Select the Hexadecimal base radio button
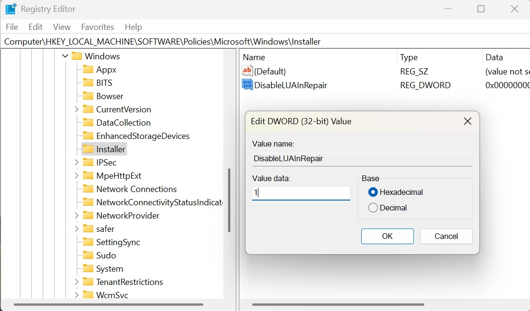The height and width of the screenshot is (311, 530). (x=373, y=192)
